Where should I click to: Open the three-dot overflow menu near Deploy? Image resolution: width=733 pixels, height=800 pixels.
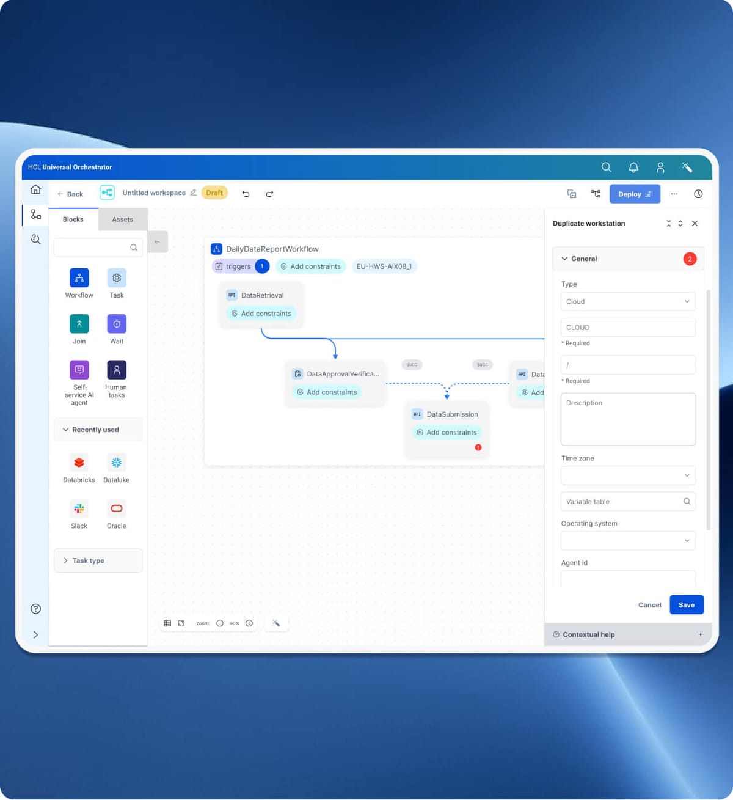pos(674,194)
